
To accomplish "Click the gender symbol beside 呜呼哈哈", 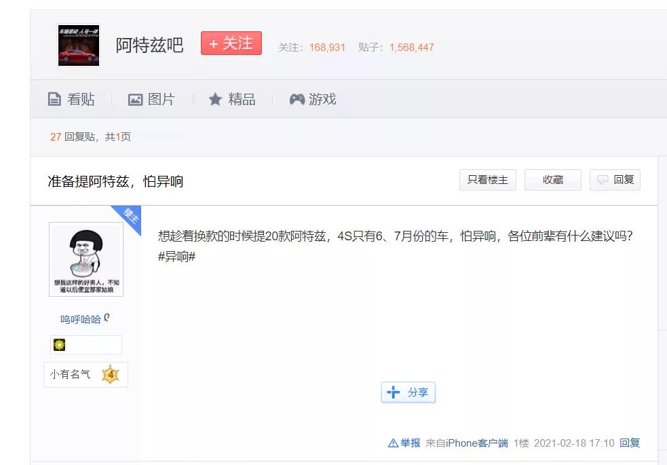I will tap(107, 317).
